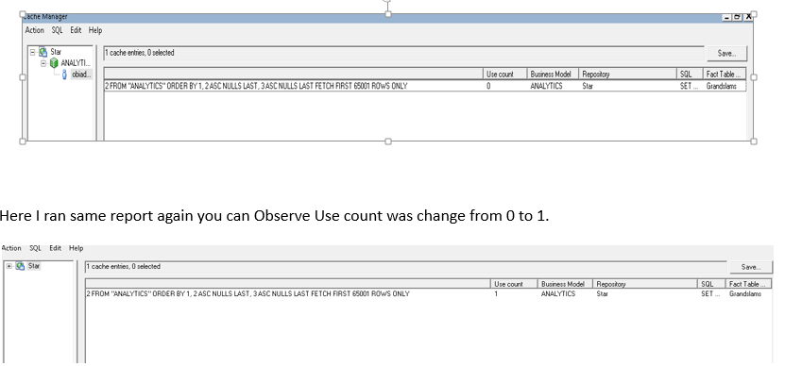The height and width of the screenshot is (366, 785).
Task: Open the Edit menu in upper Cache Manager
Action: click(76, 30)
